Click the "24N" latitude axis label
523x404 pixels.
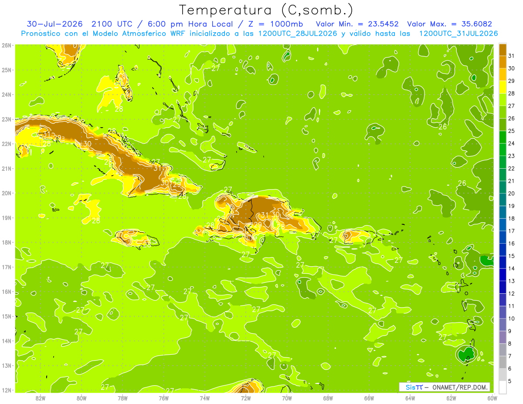point(6,95)
